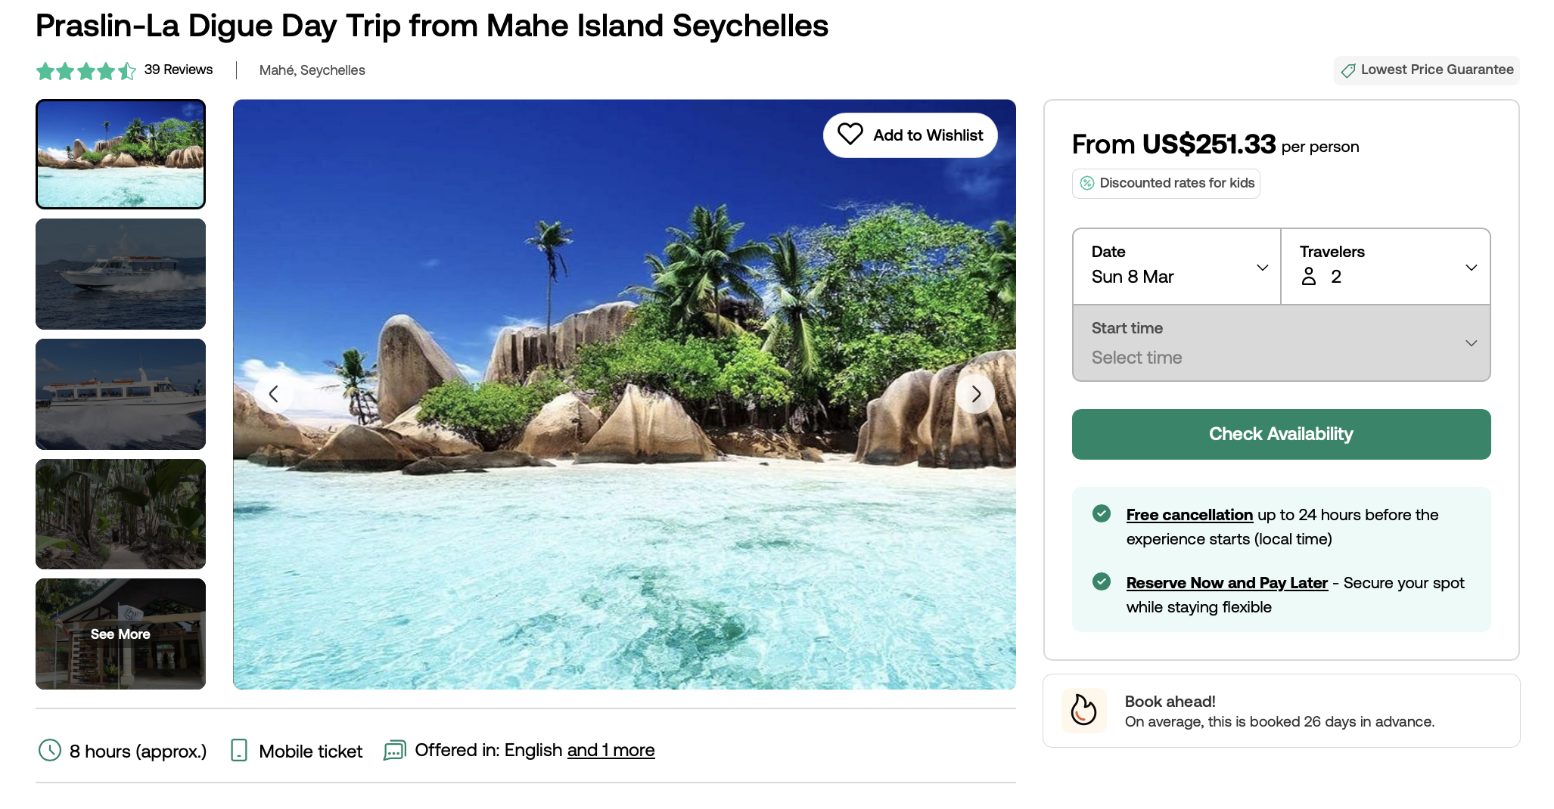Click the Check Availability button
The image size is (1554, 809).
click(x=1281, y=434)
